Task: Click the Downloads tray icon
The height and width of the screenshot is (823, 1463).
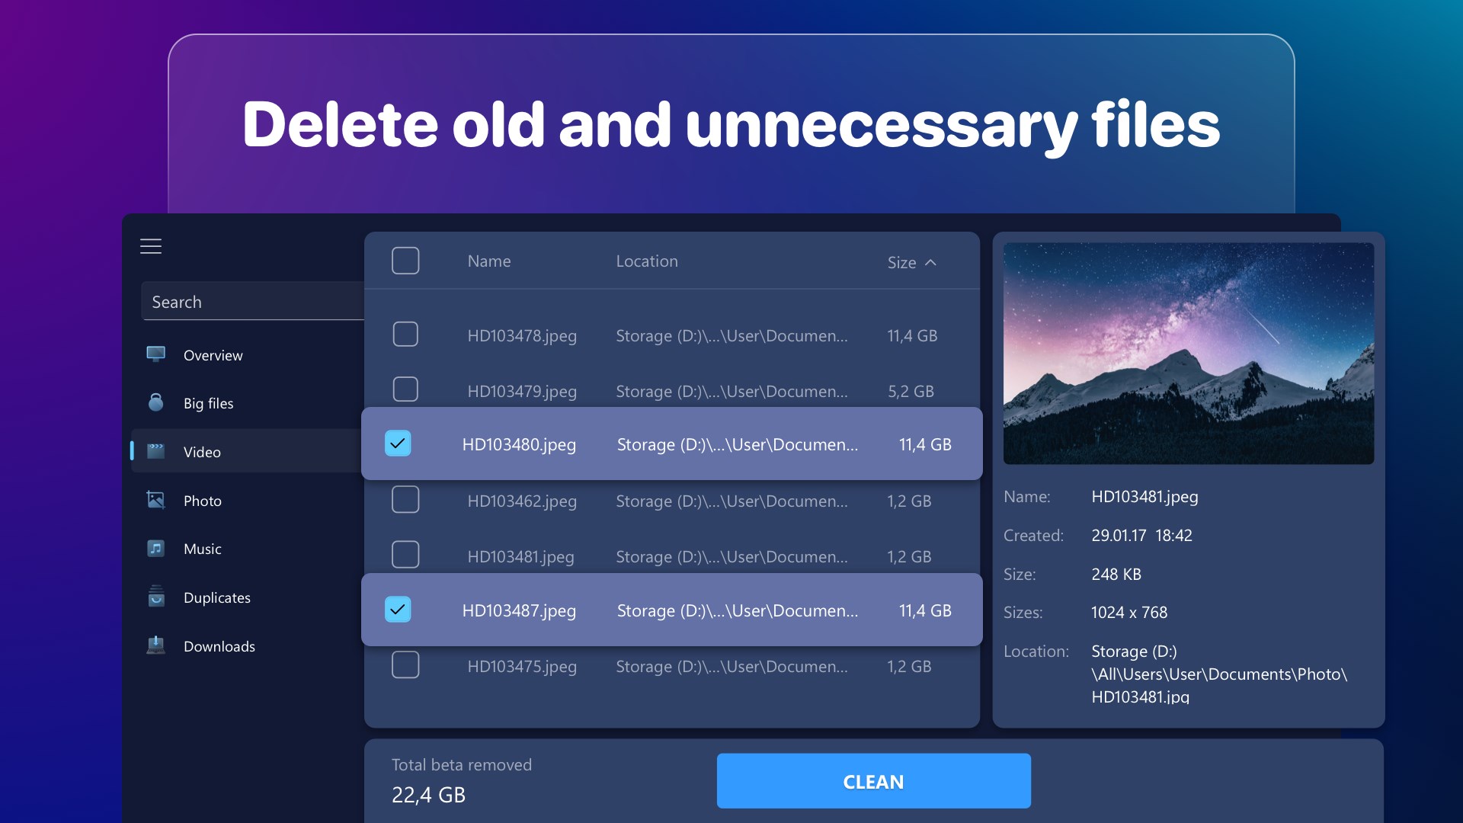Action: 156,645
